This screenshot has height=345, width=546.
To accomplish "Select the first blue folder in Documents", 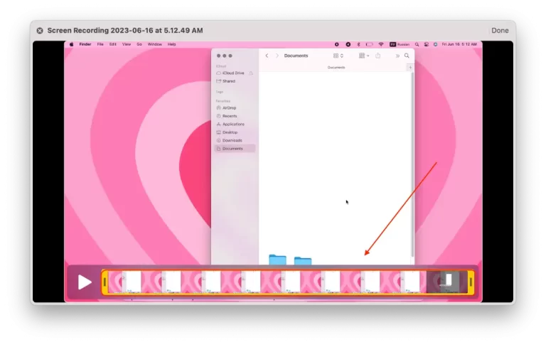I will pyautogui.click(x=277, y=260).
